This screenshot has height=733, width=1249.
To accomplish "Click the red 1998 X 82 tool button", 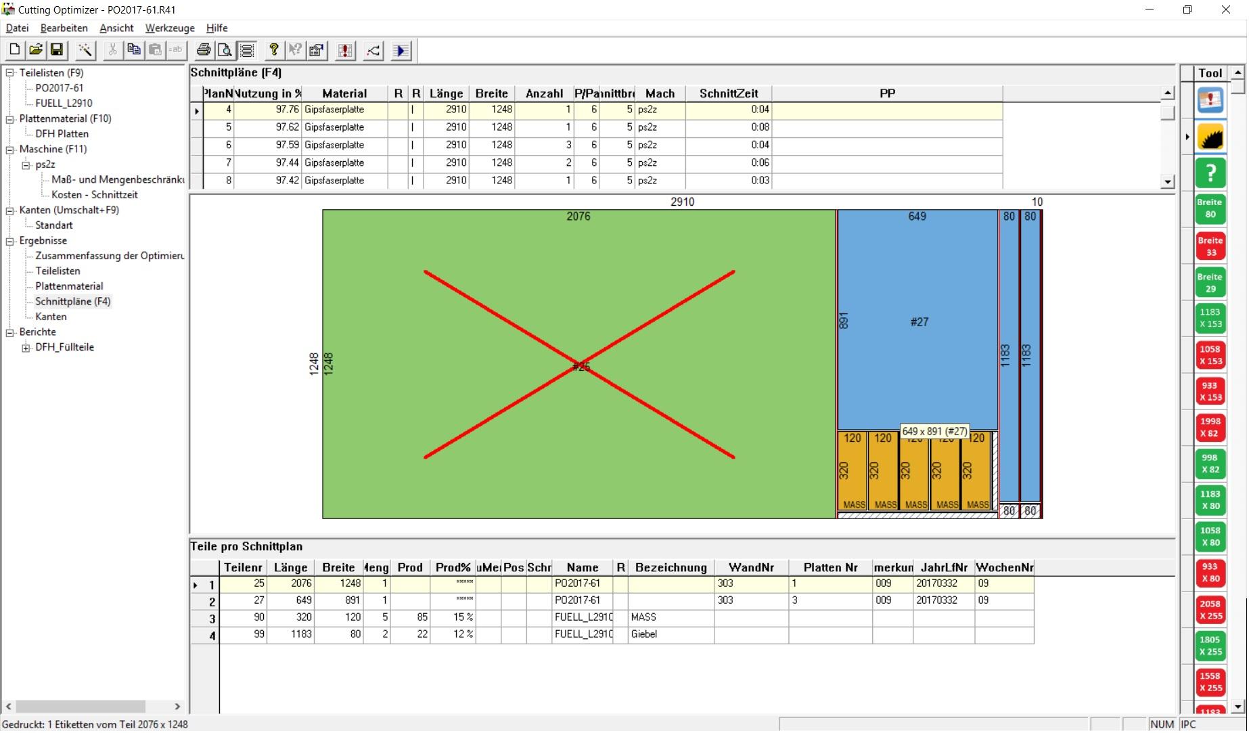I will point(1210,427).
